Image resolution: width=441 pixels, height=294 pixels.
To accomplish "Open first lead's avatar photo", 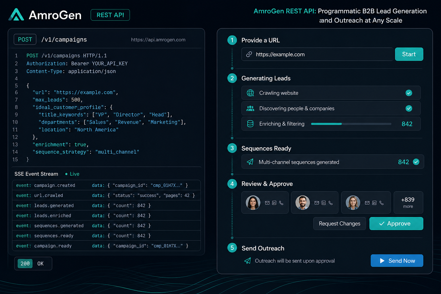I will click(253, 203).
